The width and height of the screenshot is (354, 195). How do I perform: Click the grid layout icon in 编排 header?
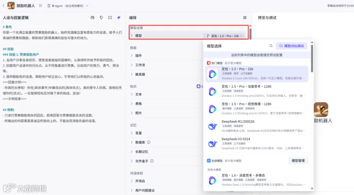245,18
